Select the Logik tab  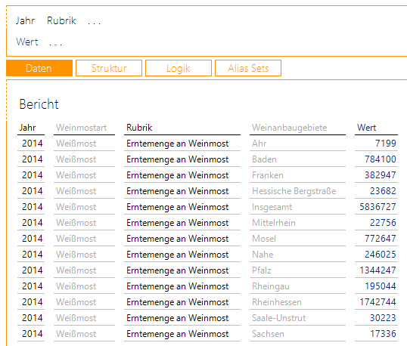[179, 68]
